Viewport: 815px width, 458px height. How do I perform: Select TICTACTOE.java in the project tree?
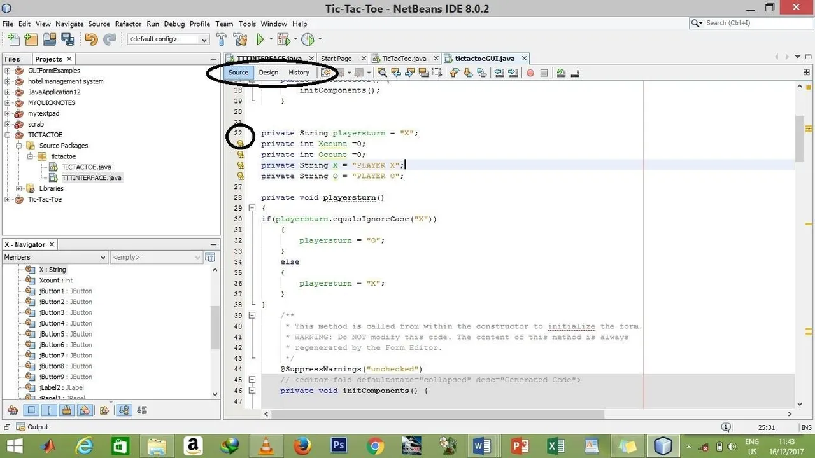point(87,167)
